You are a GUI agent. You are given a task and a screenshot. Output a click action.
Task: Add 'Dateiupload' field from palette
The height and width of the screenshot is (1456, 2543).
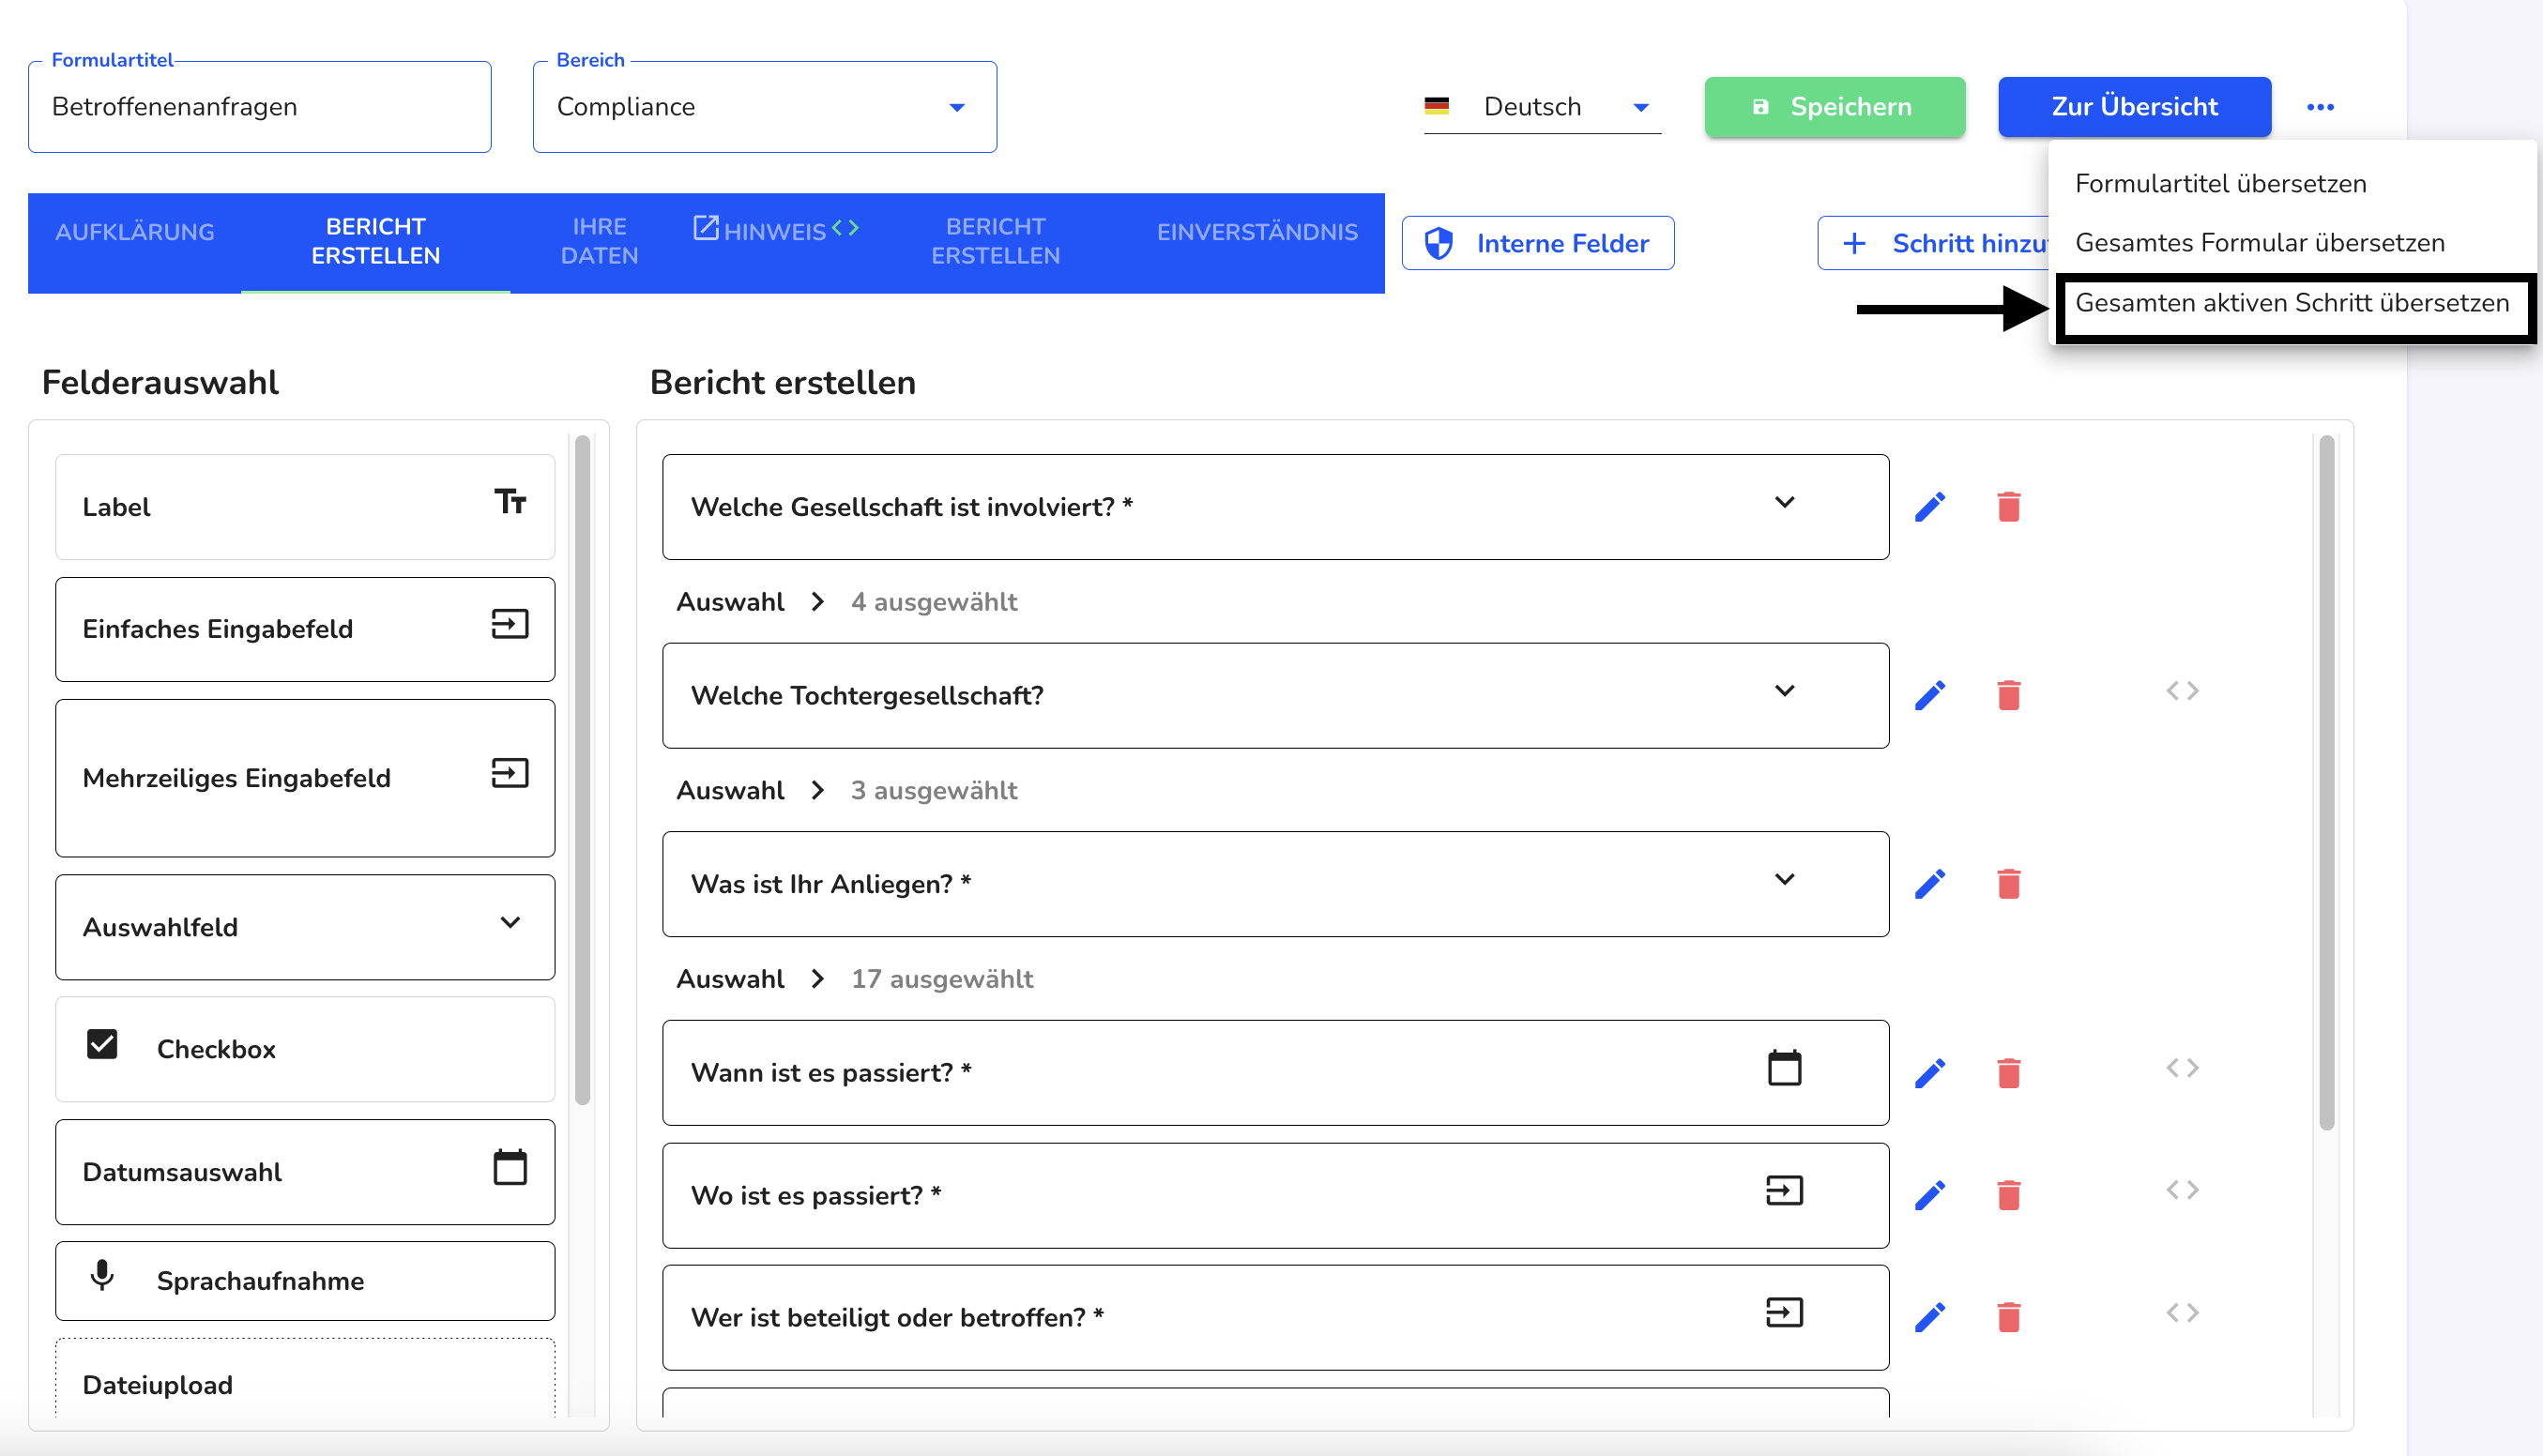pyautogui.click(x=305, y=1380)
